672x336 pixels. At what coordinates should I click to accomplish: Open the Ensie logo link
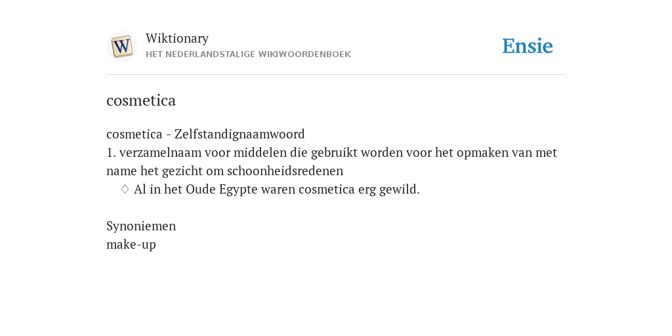(x=528, y=46)
